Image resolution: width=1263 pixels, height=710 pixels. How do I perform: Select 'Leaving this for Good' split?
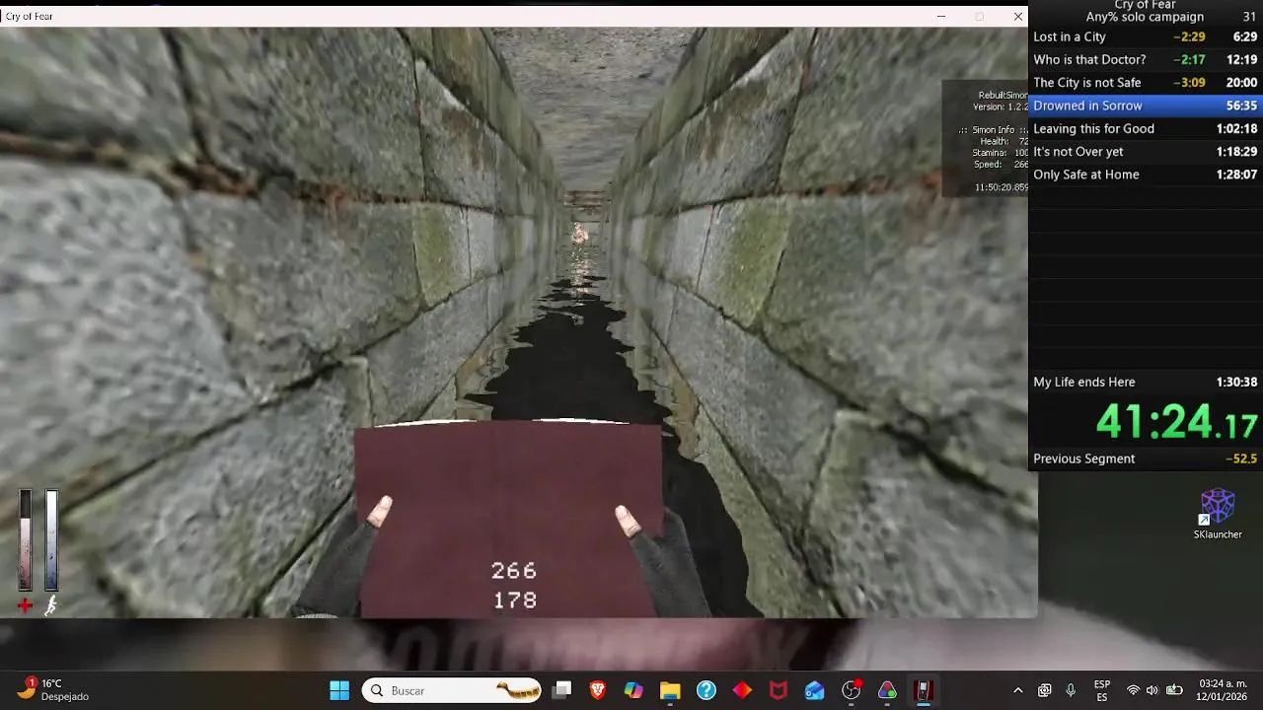[x=1146, y=128]
